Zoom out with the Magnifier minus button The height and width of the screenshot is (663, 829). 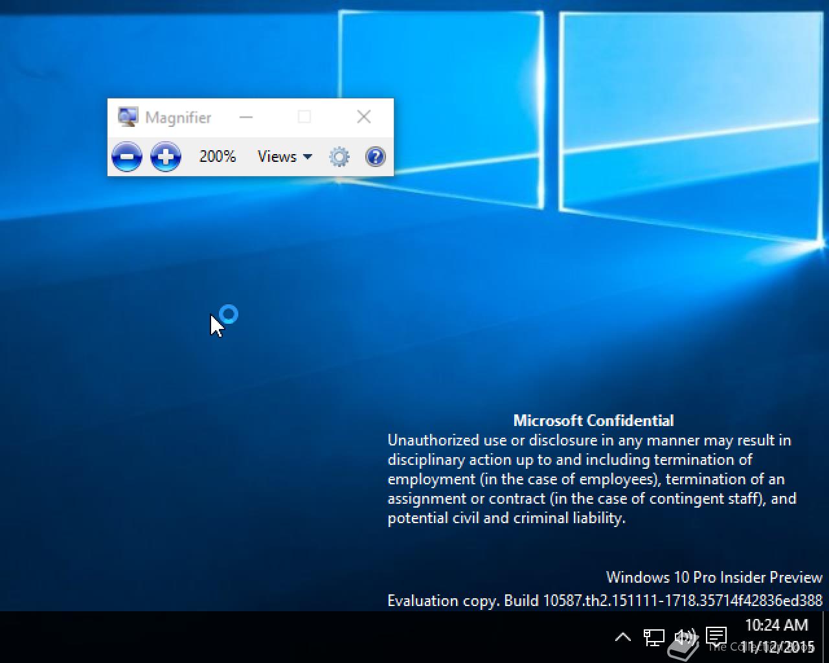pyautogui.click(x=127, y=157)
